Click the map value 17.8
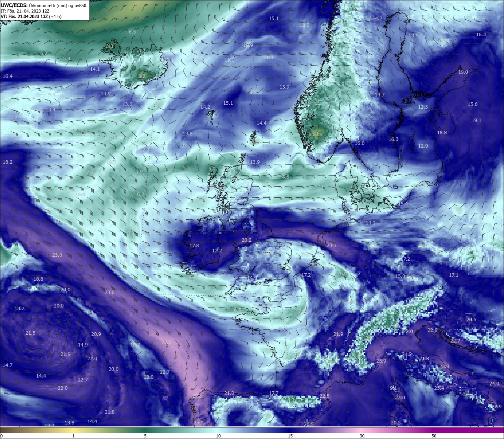 pyautogui.click(x=194, y=245)
